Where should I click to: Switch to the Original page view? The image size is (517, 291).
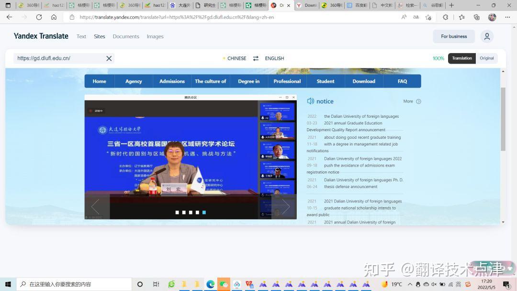tap(486, 58)
